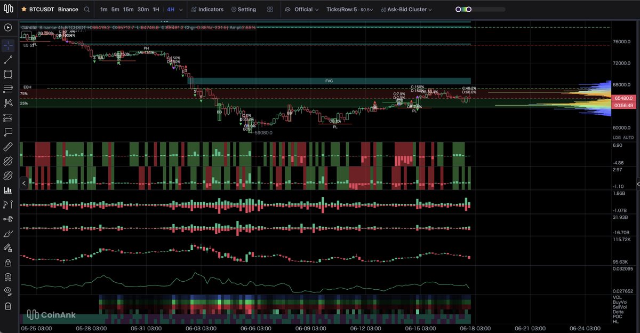
Task: Click the BuyVol heatmap row label
Action: pyautogui.click(x=619, y=302)
